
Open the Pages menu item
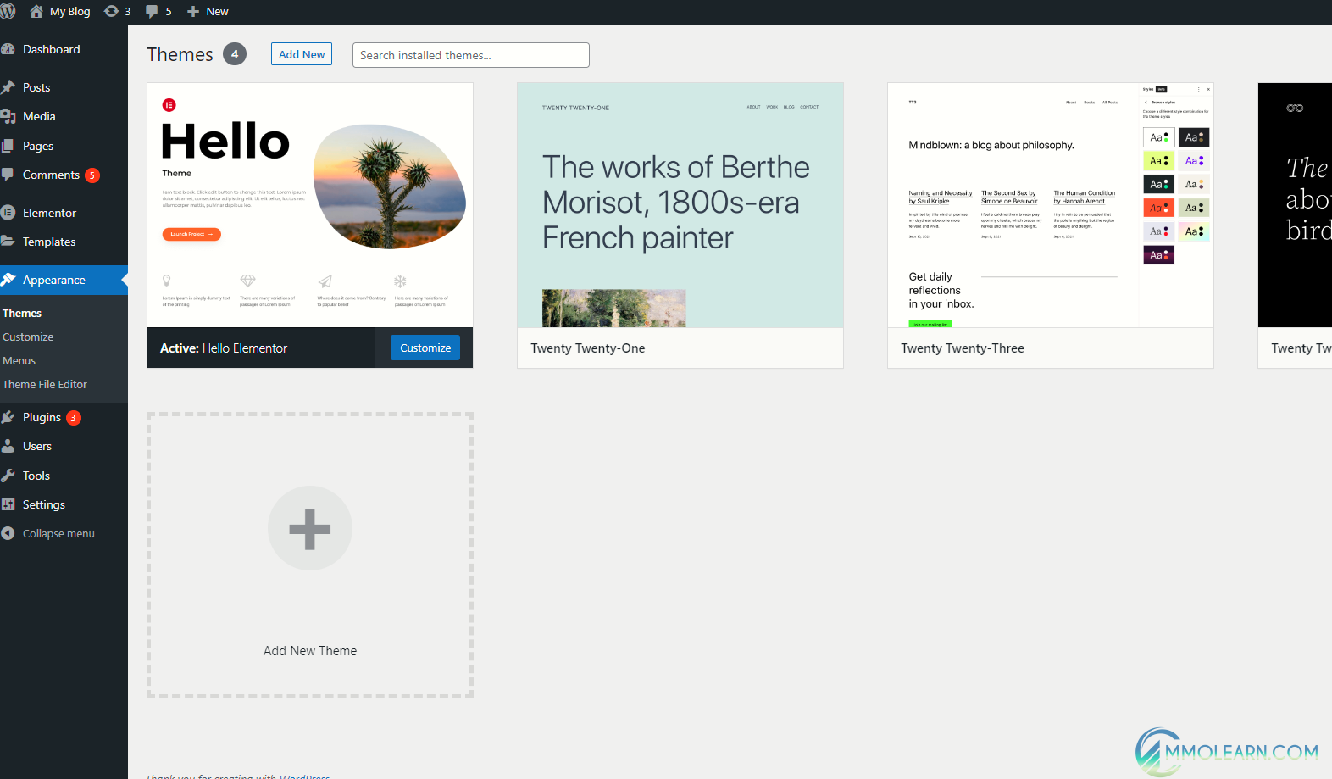pos(38,146)
